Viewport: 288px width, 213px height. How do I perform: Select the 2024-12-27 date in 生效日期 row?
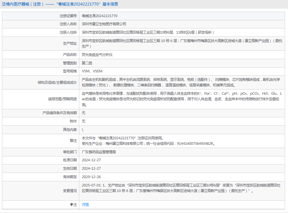91,168
